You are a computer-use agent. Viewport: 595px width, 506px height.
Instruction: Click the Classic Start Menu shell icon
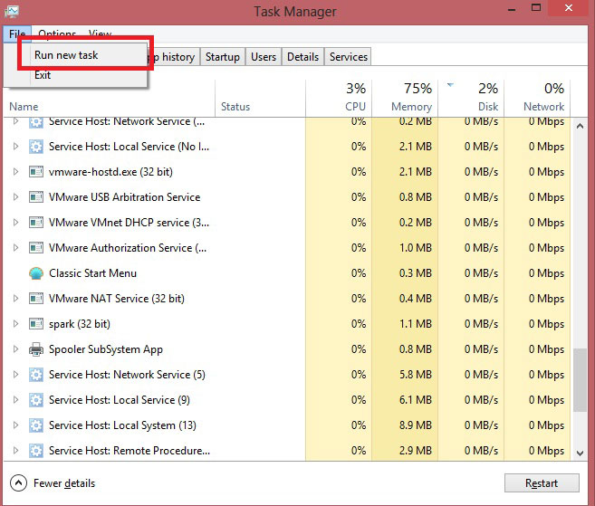36,273
